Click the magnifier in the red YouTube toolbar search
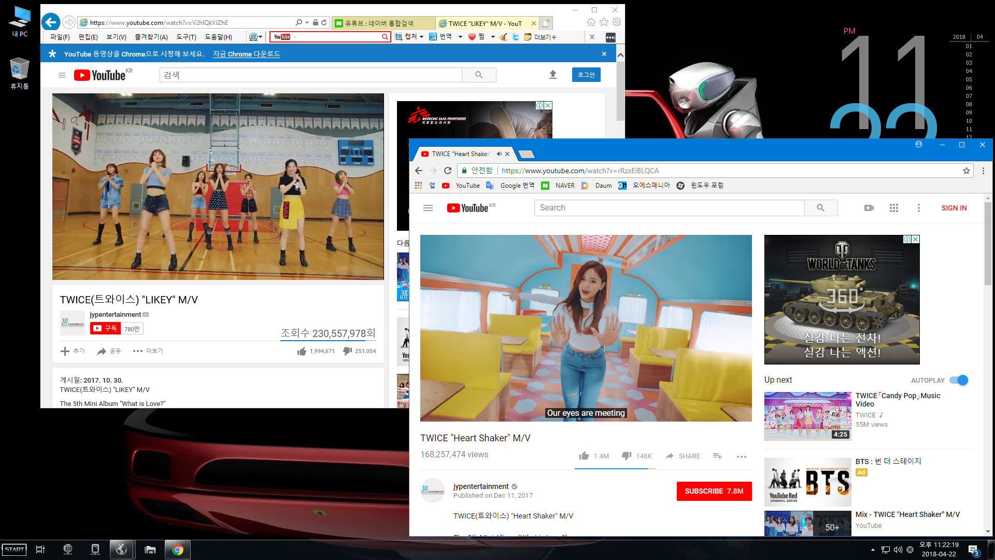 pos(385,37)
